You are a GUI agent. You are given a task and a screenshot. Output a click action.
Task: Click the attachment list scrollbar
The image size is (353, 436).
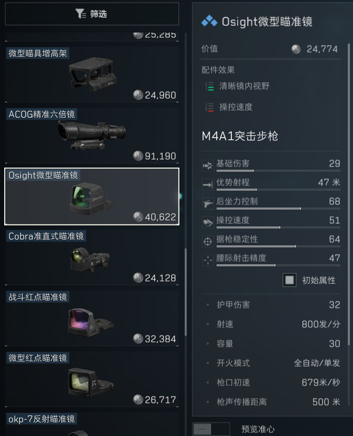point(186,292)
